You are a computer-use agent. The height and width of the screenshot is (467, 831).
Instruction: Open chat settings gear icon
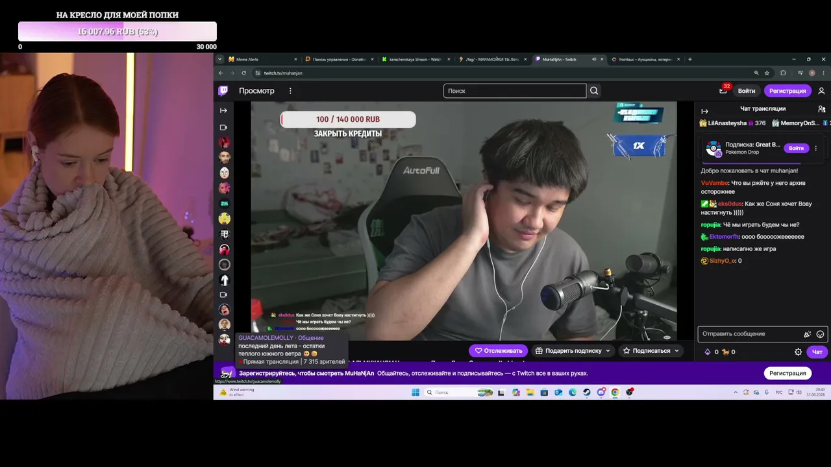(x=799, y=352)
